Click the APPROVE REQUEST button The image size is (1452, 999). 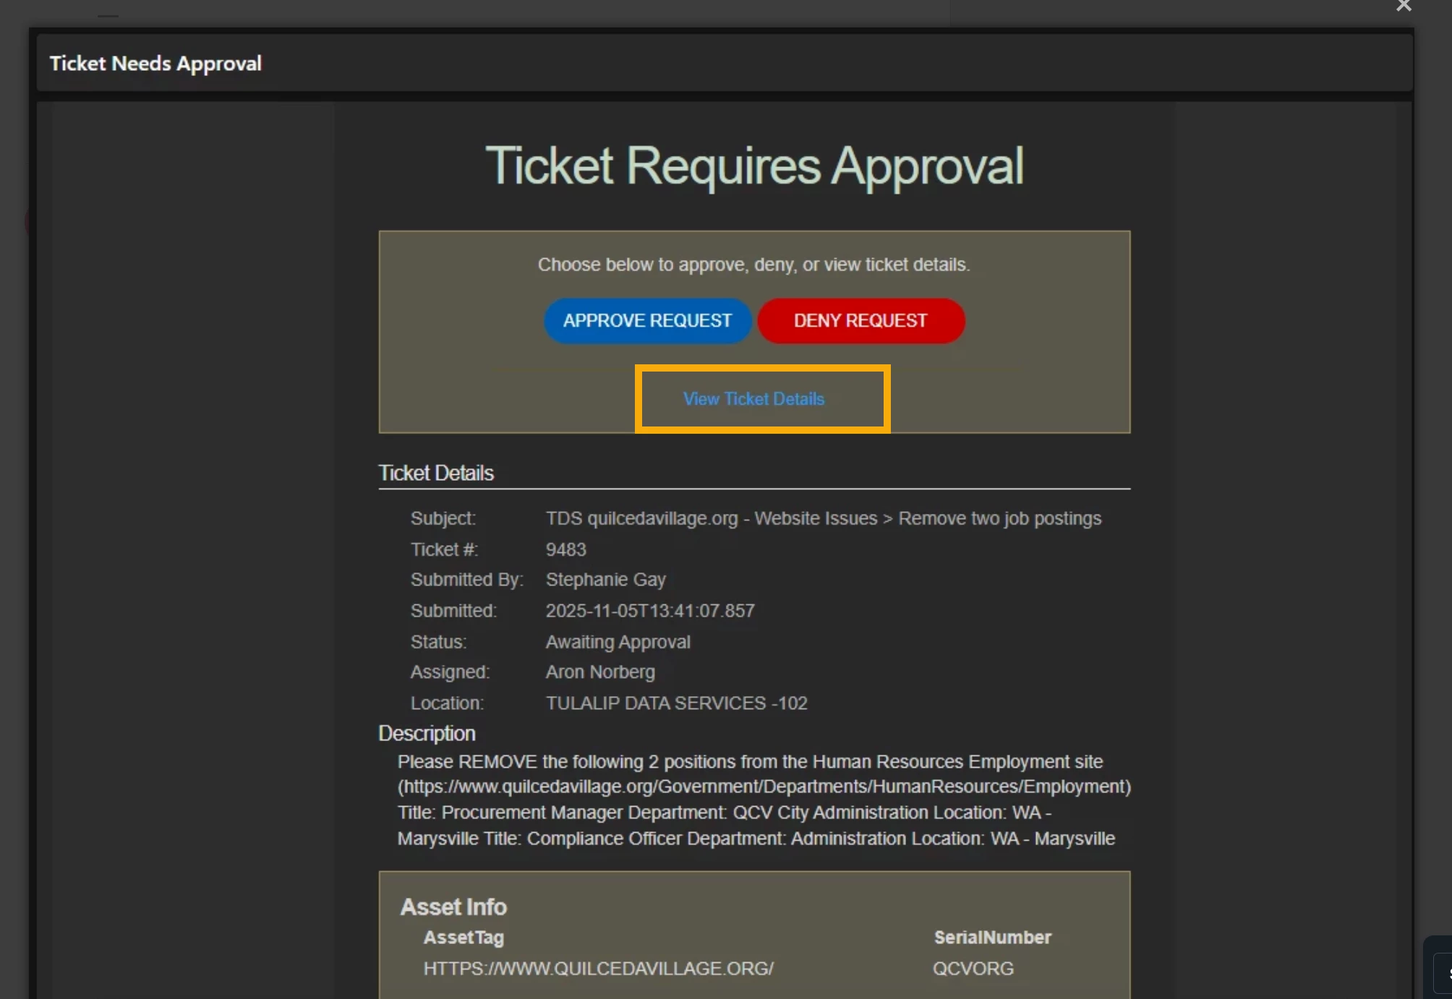(647, 321)
